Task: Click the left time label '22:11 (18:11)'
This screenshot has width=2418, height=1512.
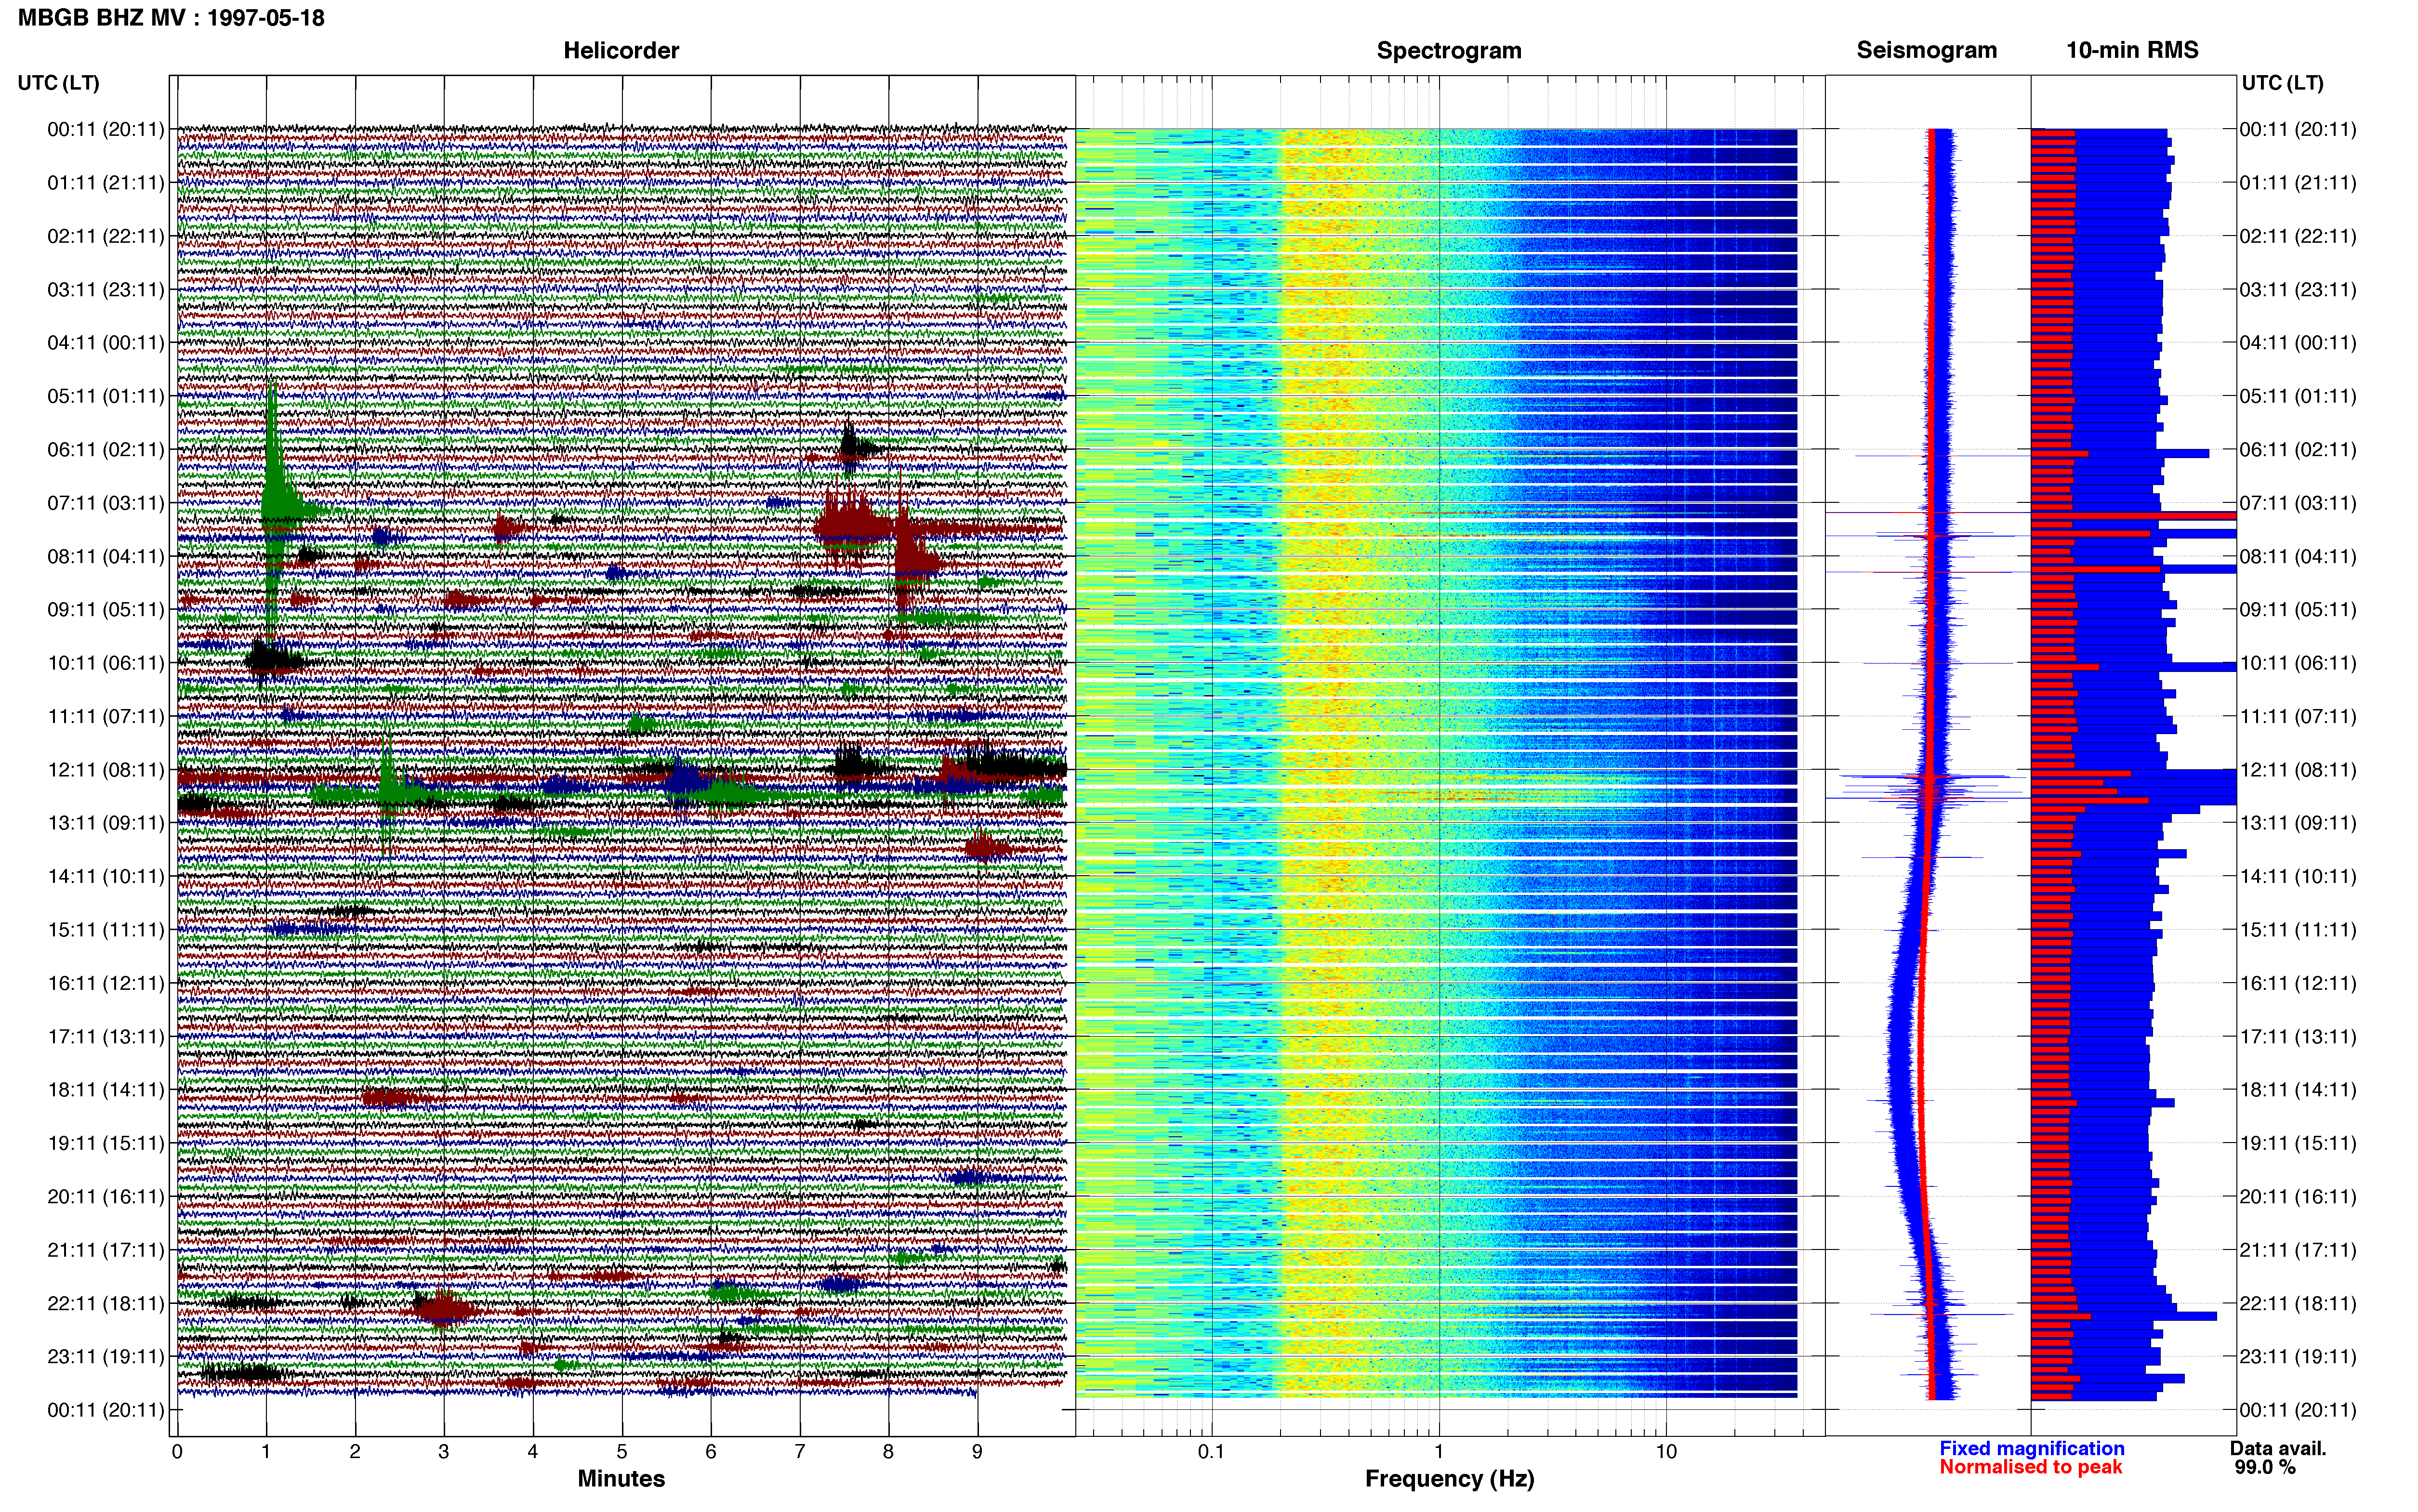Action: 106,1304
